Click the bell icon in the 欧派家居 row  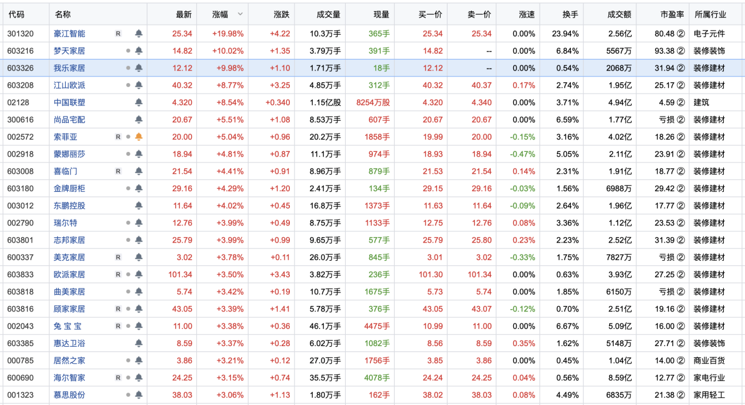[x=139, y=274]
